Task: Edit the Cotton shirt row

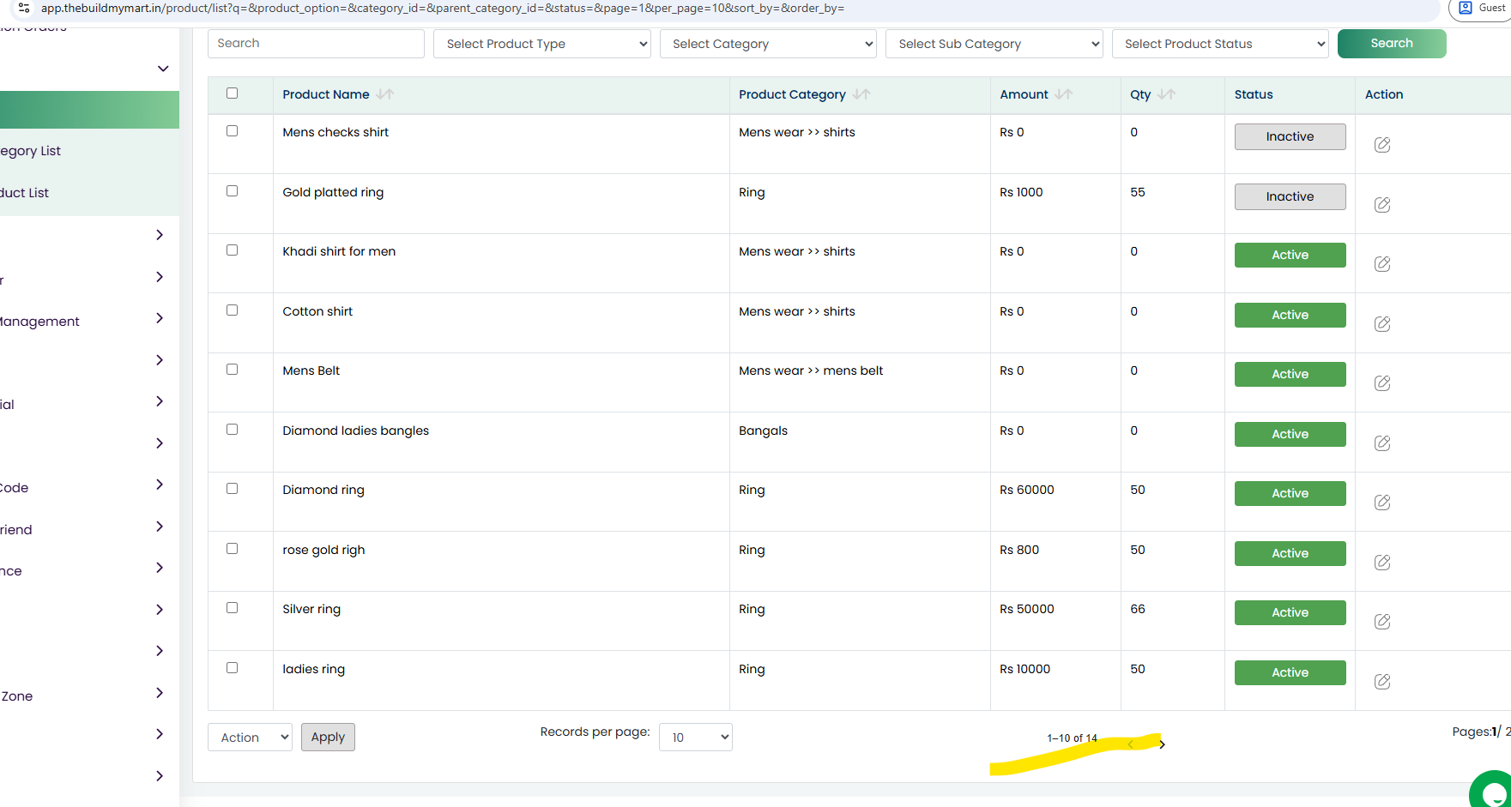Action: point(1382,324)
